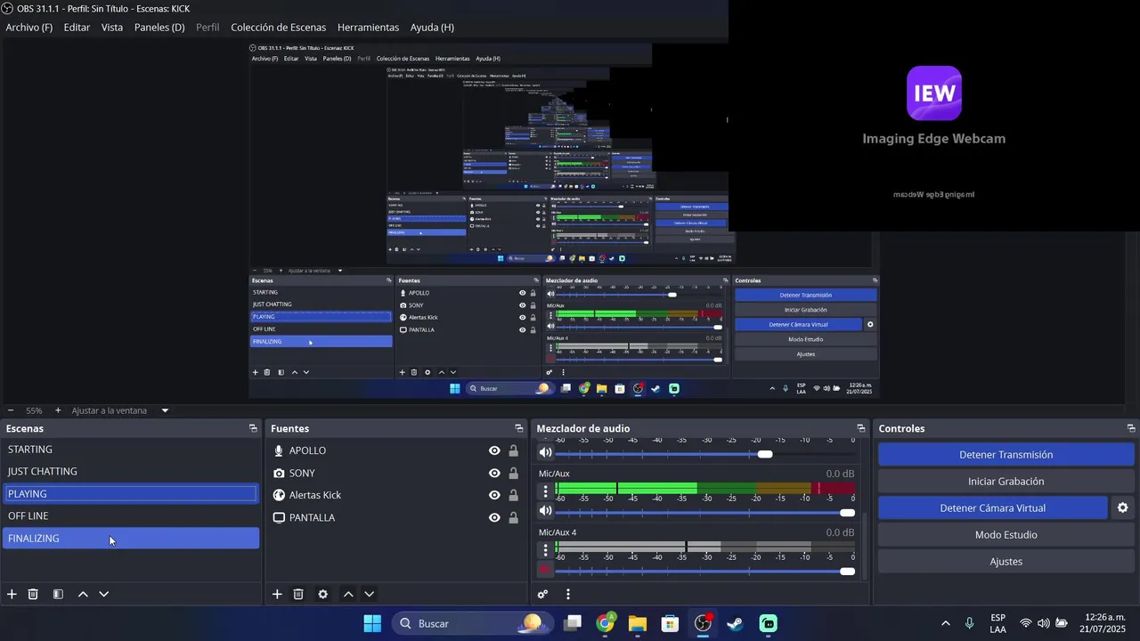Open the Ayuda menu
Image resolution: width=1140 pixels, height=641 pixels.
pyautogui.click(x=432, y=28)
